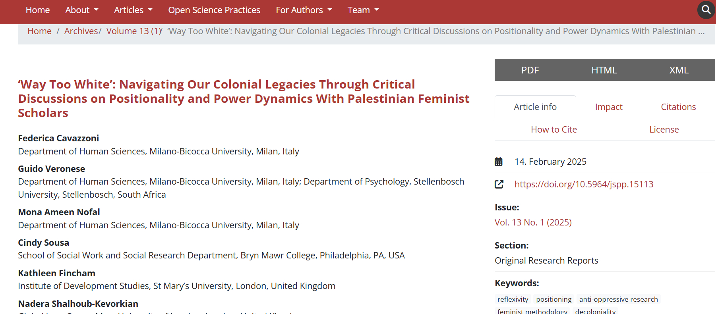
Task: Open the Team dropdown menu
Action: point(363,10)
